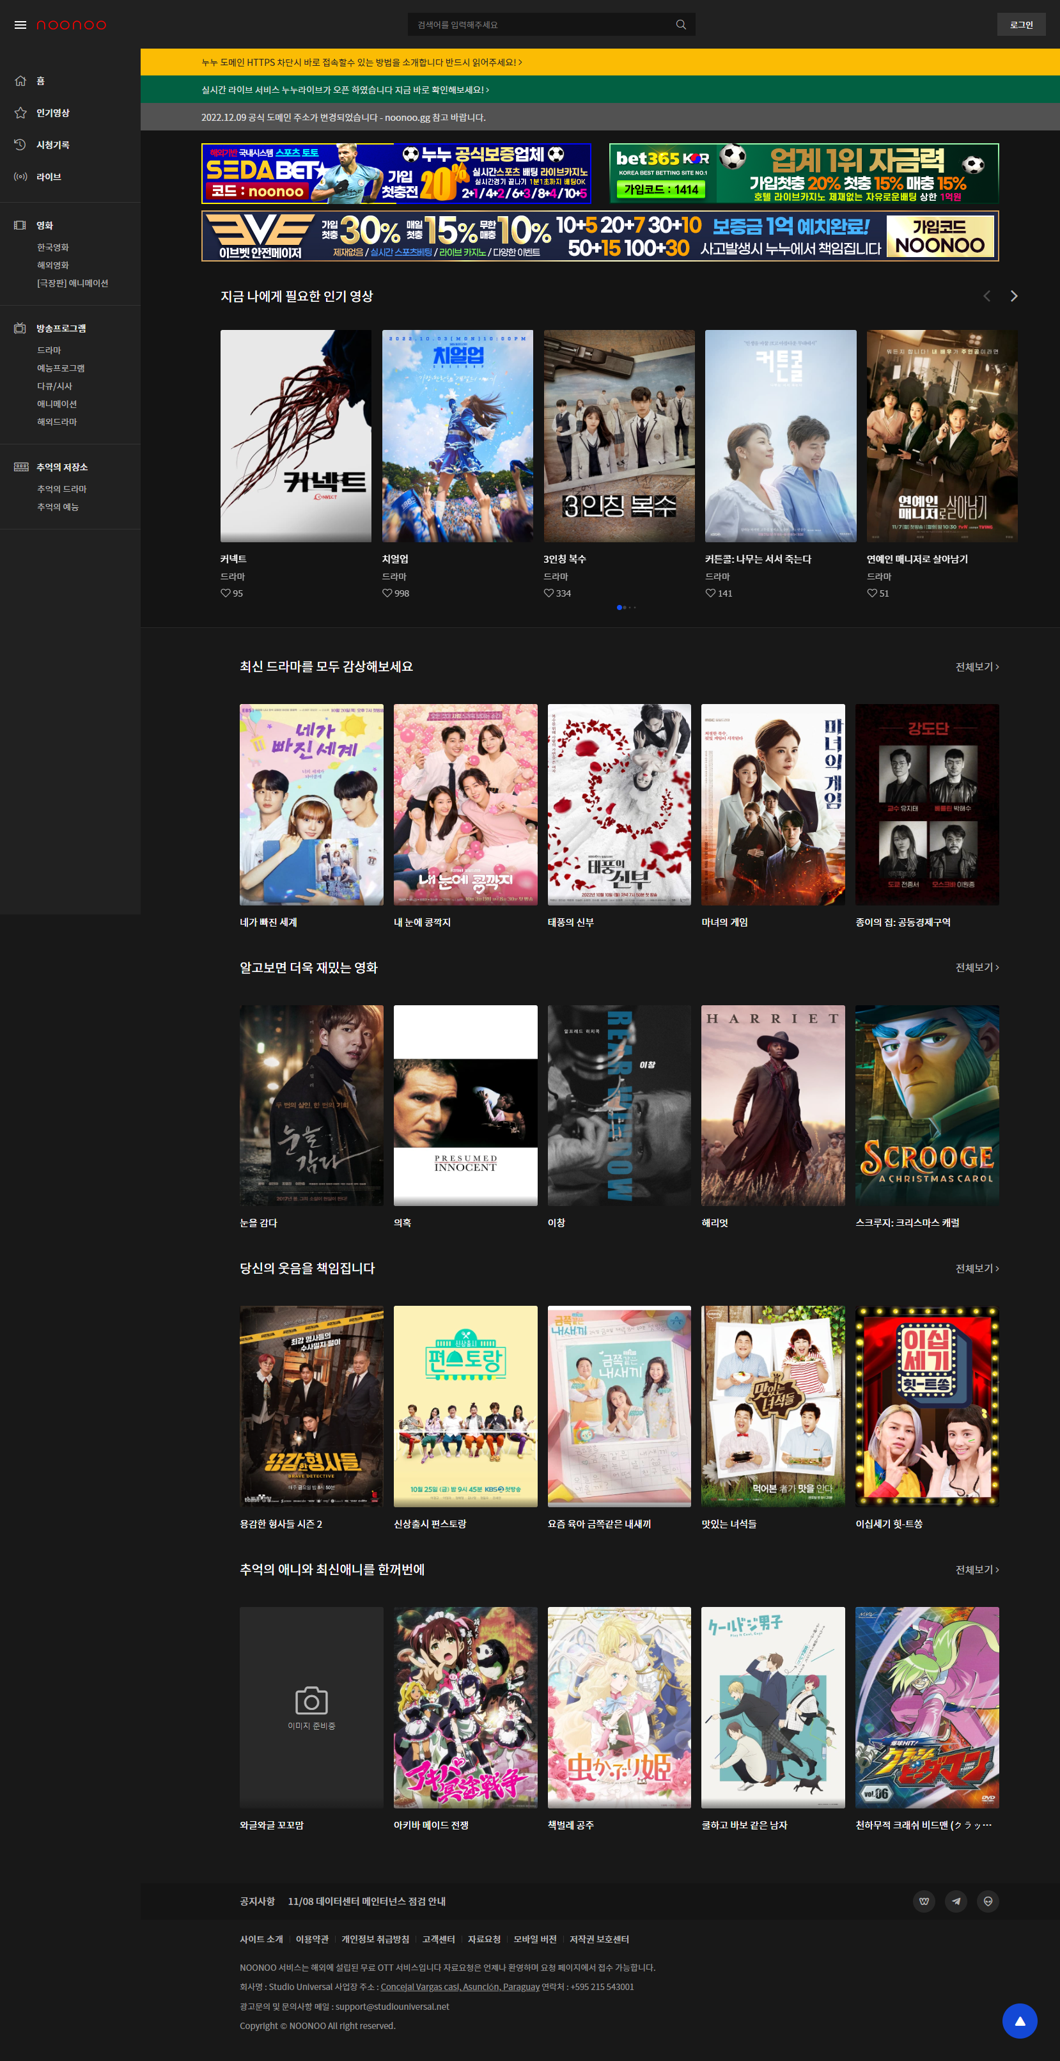Open 고객센터 footer link
The height and width of the screenshot is (2061, 1060).
click(439, 1939)
